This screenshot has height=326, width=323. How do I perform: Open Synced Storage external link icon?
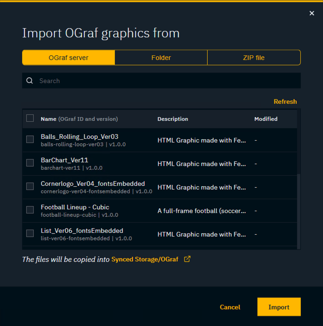[x=187, y=259]
